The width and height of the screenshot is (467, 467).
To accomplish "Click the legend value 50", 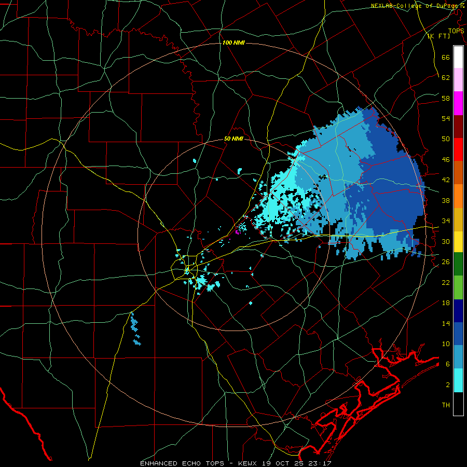I will pos(446,139).
